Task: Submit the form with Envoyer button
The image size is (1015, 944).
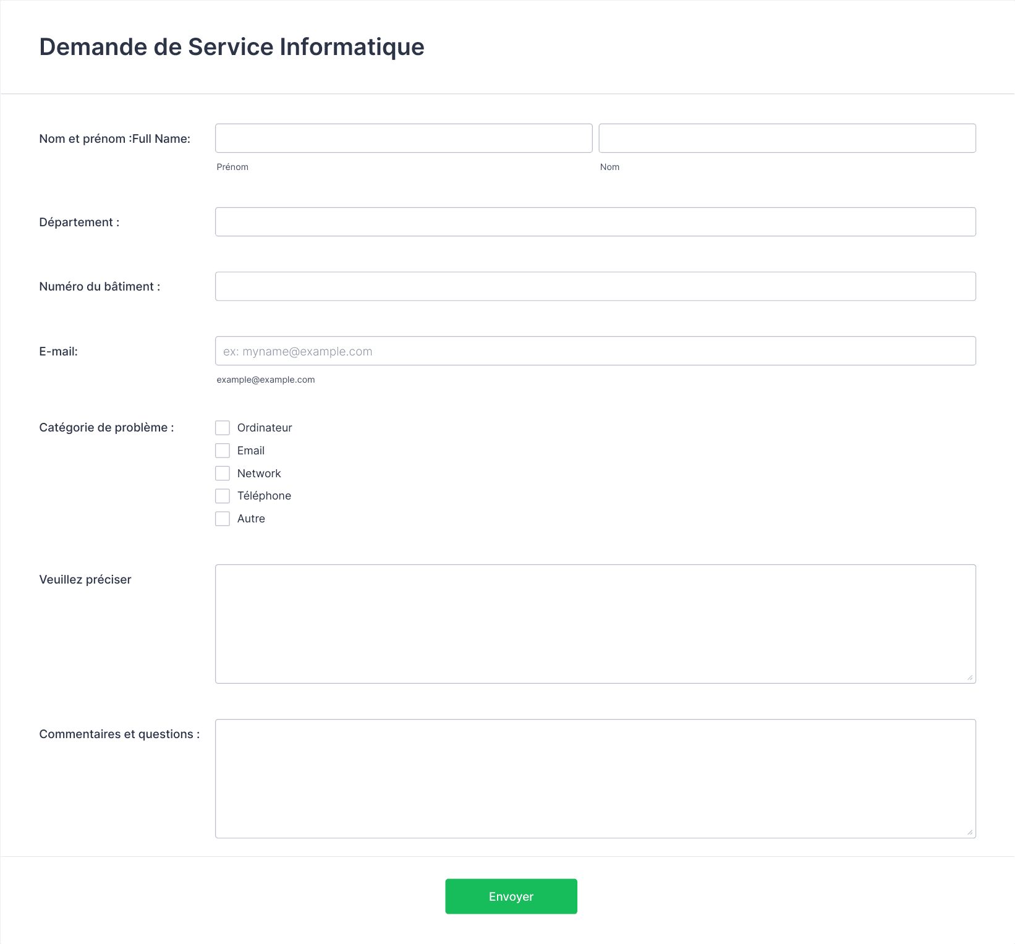Action: [x=511, y=896]
